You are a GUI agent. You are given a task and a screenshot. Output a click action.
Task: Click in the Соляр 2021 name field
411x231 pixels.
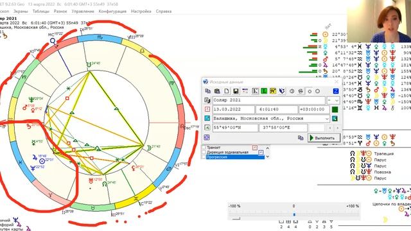pos(268,100)
